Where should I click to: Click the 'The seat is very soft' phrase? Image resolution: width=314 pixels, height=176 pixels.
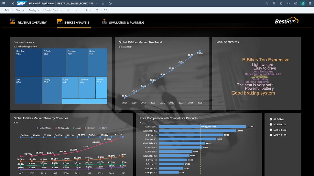click(x=255, y=85)
